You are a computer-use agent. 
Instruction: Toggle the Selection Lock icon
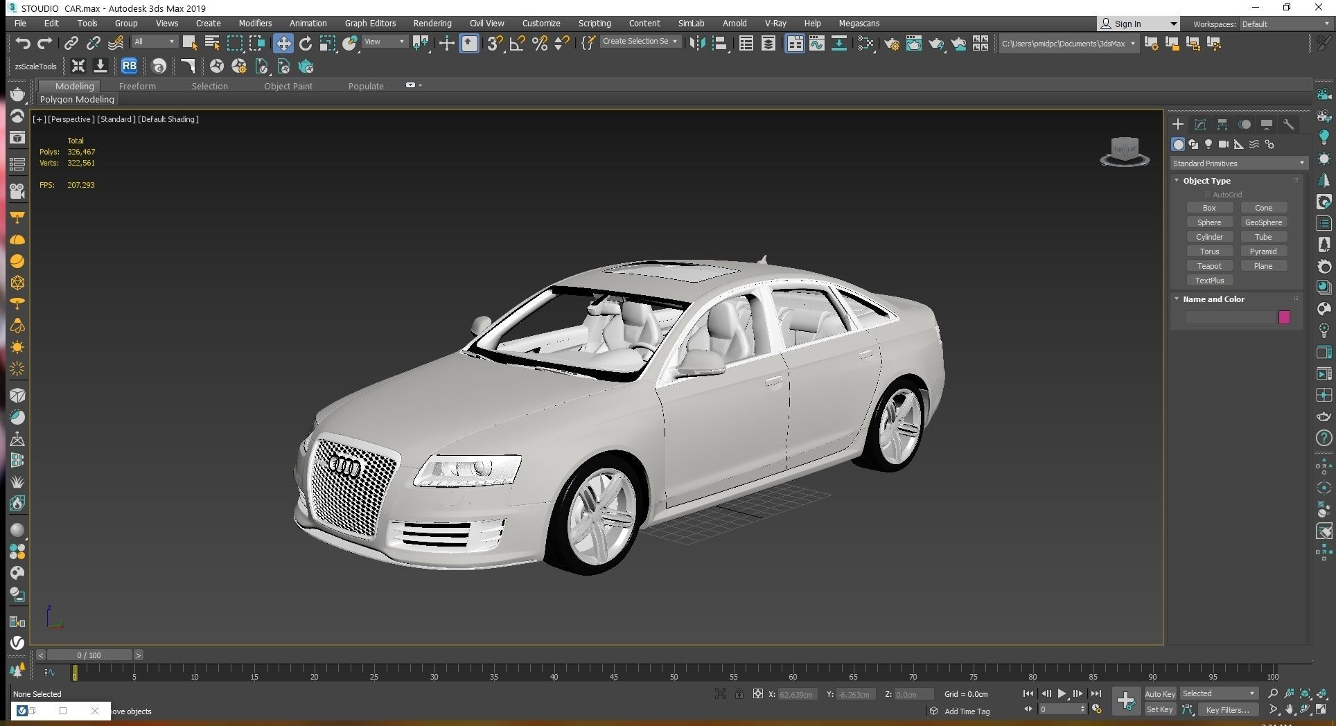[739, 694]
